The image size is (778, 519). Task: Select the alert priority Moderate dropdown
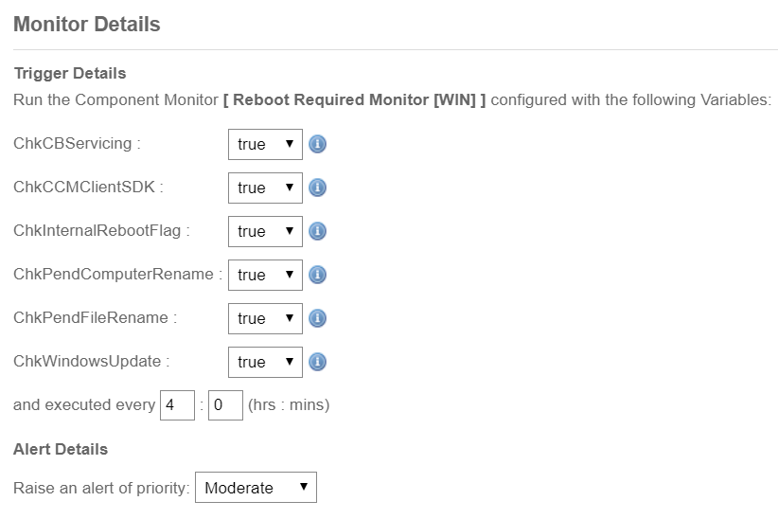point(256,487)
